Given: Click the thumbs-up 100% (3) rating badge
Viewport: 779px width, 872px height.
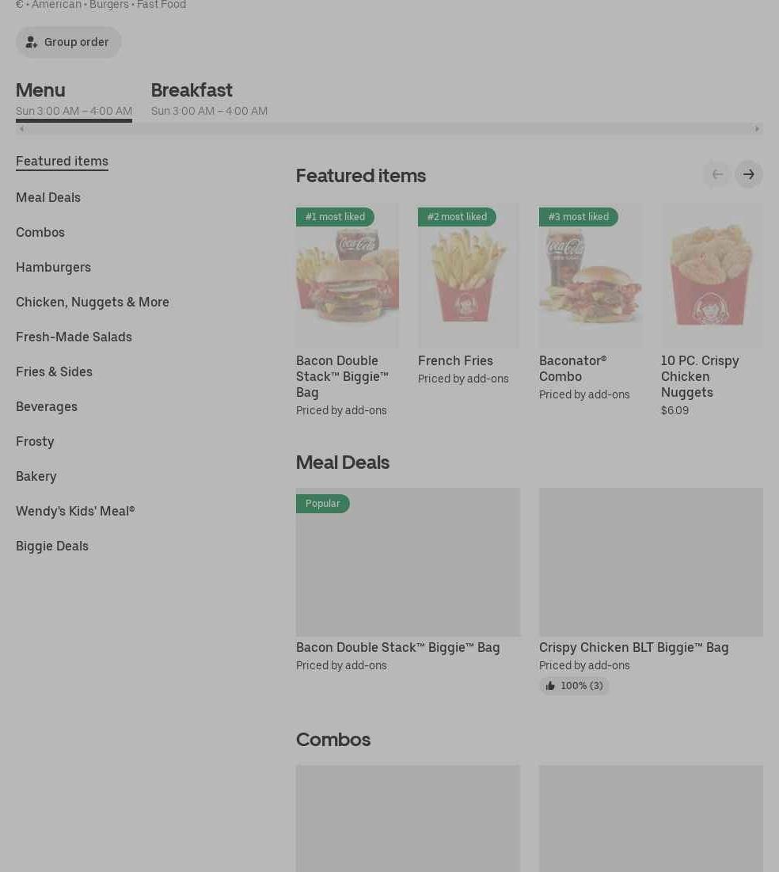Looking at the screenshot, I should click(574, 686).
